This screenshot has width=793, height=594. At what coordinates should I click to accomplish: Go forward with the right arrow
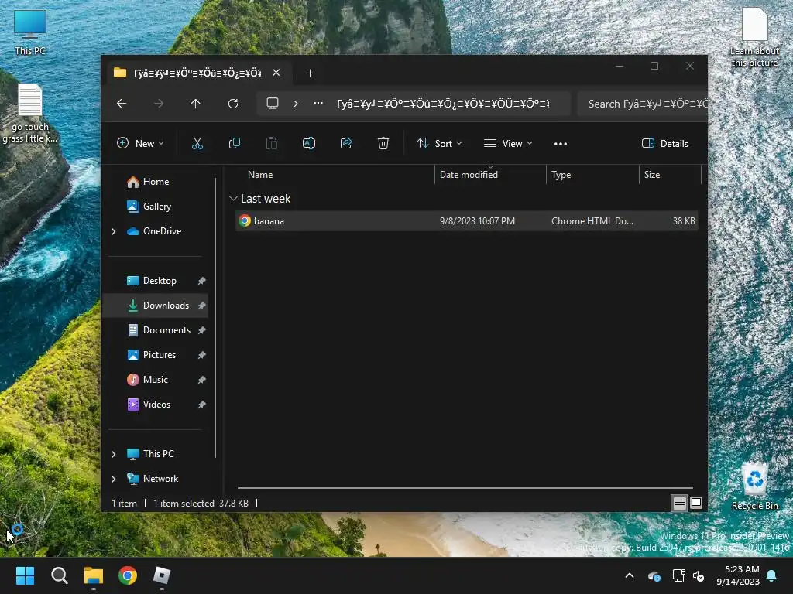159,104
